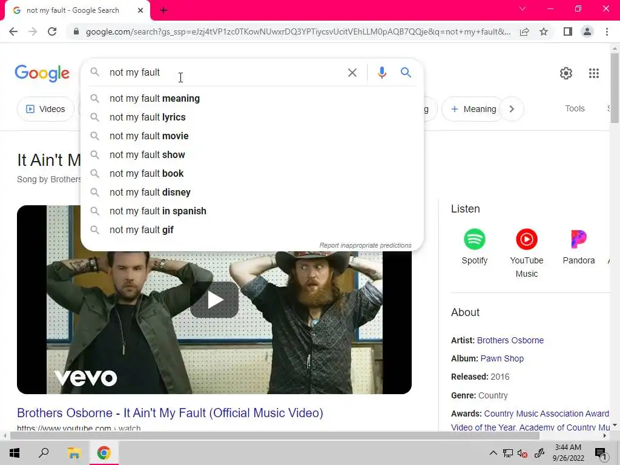Viewport: 620px width, 465px height.
Task: Open Country Music Association Award link
Action: pos(546,414)
